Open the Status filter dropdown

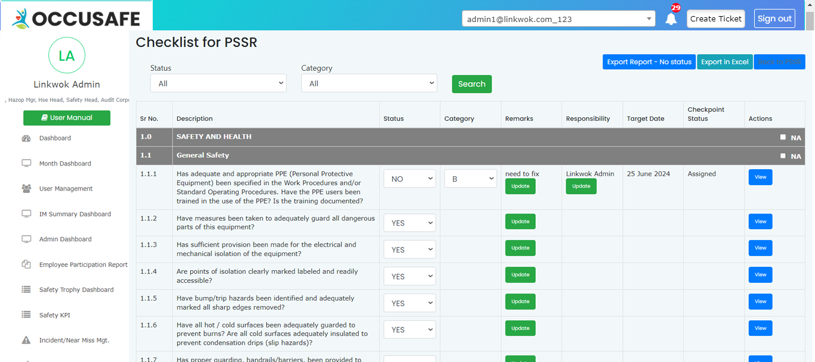(218, 83)
